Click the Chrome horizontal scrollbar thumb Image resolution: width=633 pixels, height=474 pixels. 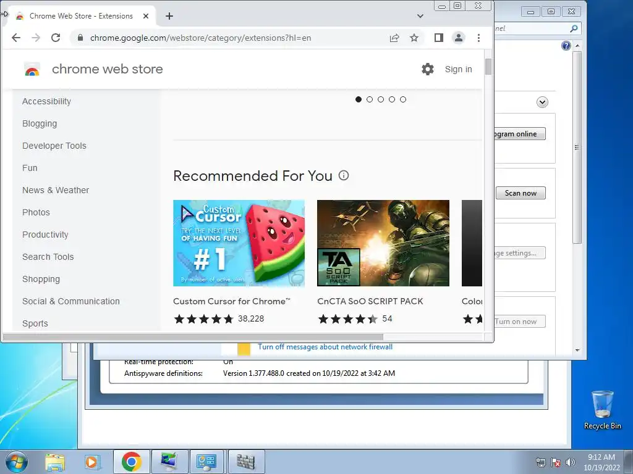point(193,337)
